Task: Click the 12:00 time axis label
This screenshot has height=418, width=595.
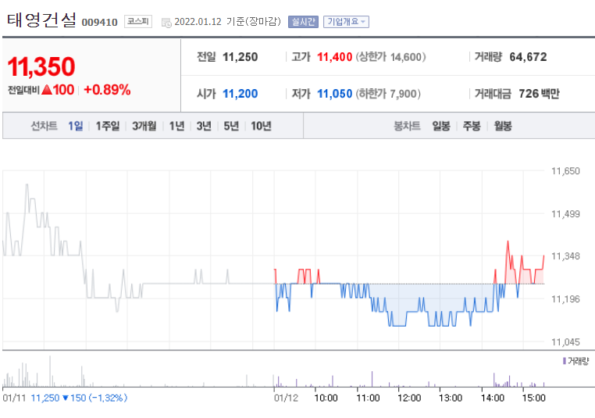Action: pos(409,398)
